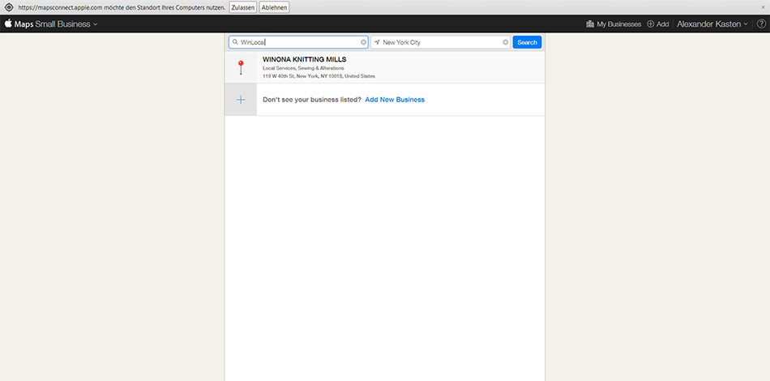Decline location access with the Ablehnen button

pyautogui.click(x=275, y=7)
